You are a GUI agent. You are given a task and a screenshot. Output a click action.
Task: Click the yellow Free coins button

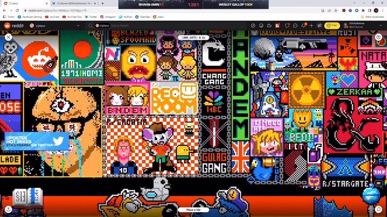332,25
